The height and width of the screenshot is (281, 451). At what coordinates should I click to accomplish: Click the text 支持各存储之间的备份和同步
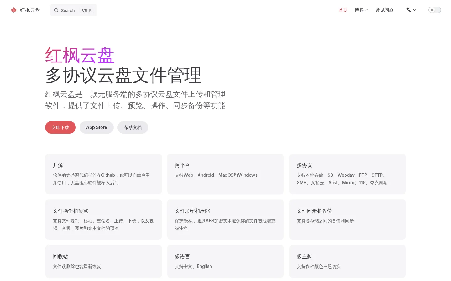click(x=325, y=221)
